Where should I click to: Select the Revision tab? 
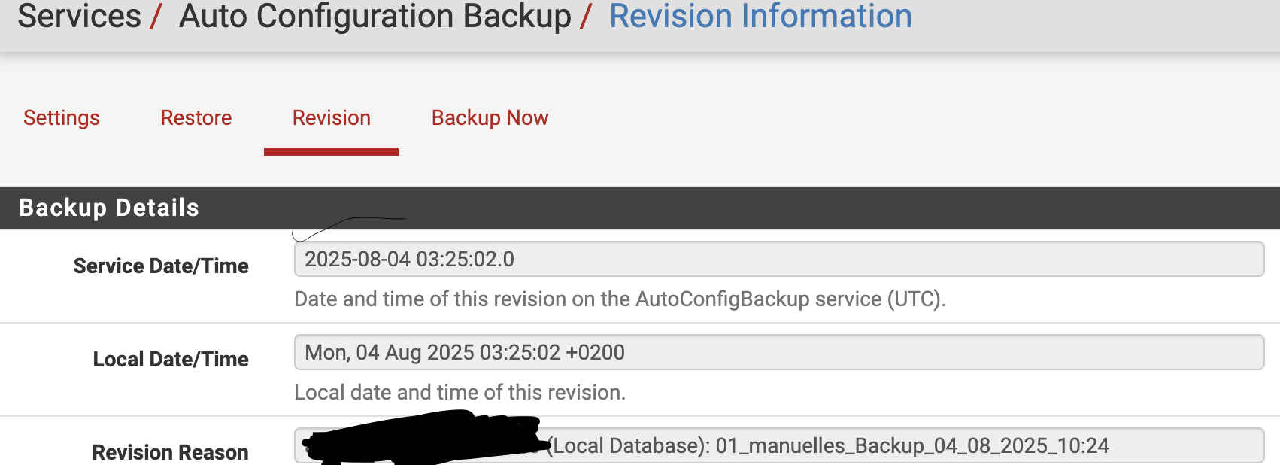click(332, 118)
